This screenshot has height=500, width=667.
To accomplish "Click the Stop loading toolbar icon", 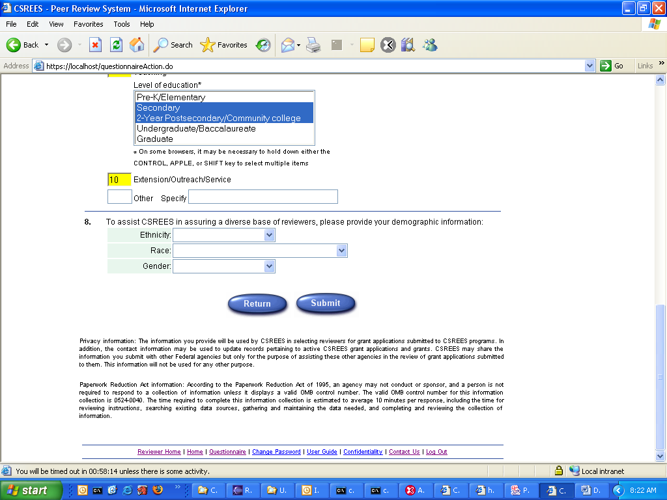I will [95, 45].
